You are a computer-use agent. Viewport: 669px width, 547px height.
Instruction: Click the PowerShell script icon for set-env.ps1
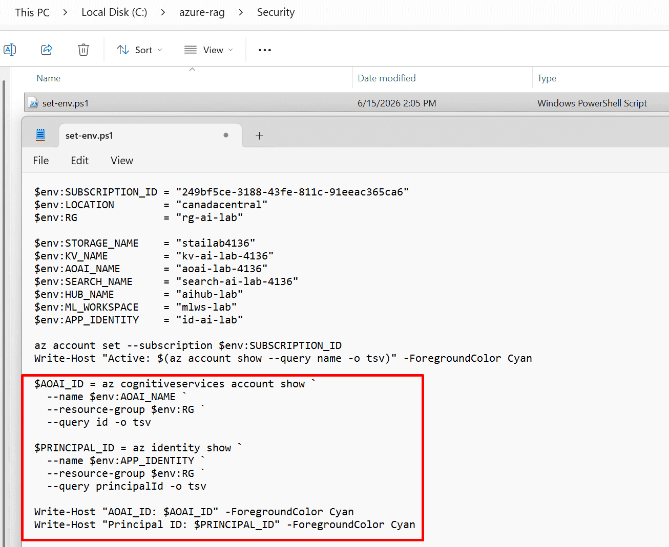[x=33, y=103]
